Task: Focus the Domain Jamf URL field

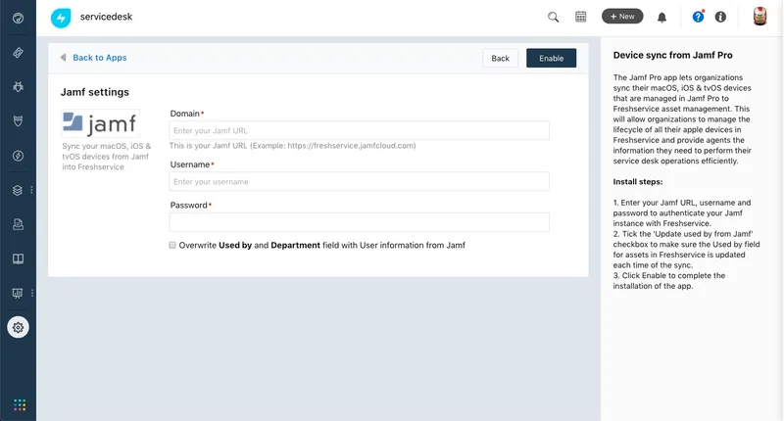Action: point(359,130)
